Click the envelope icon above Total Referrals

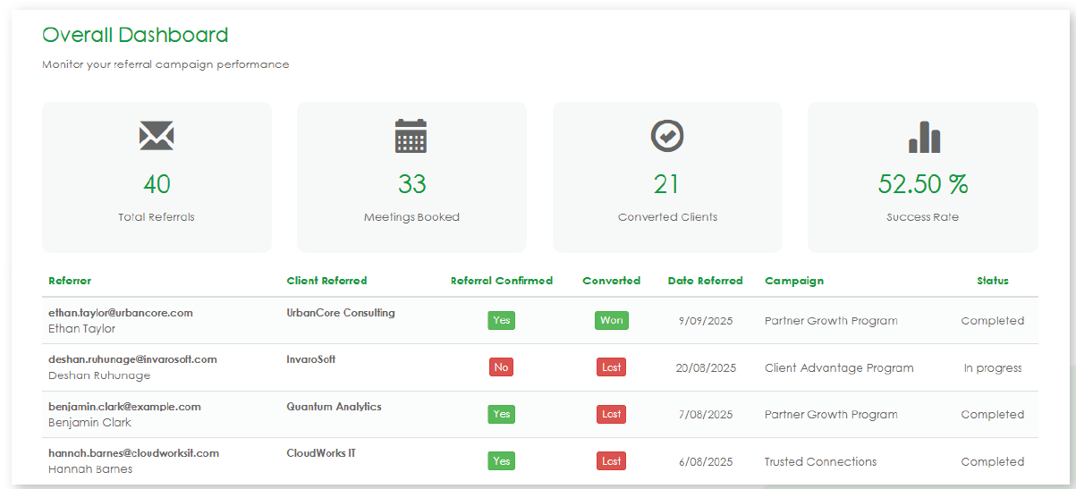(x=157, y=136)
